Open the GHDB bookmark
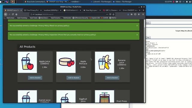The image size is (192, 108). click(104, 18)
